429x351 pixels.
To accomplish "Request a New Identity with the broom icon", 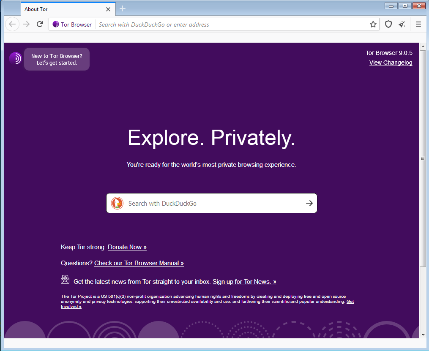I will [x=402, y=24].
